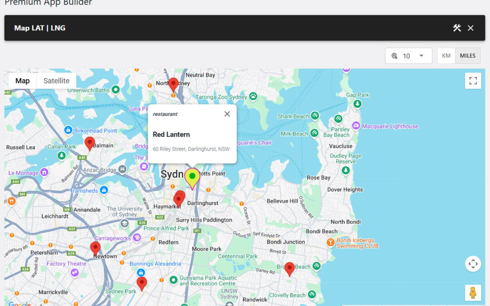Click the Birkenhead Point shopping icon
This screenshot has width=490, height=306.
pos(68,130)
